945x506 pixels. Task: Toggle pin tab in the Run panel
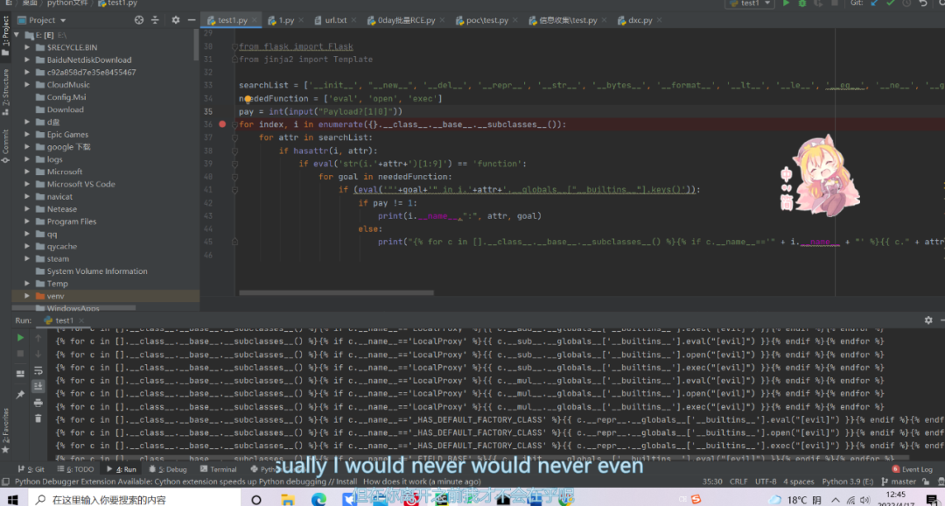click(x=20, y=395)
